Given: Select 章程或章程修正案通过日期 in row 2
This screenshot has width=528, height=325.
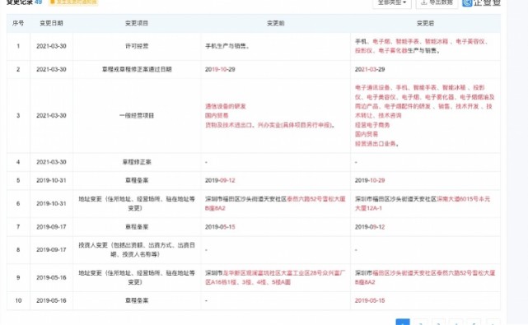Looking at the screenshot, I should click(x=137, y=69).
